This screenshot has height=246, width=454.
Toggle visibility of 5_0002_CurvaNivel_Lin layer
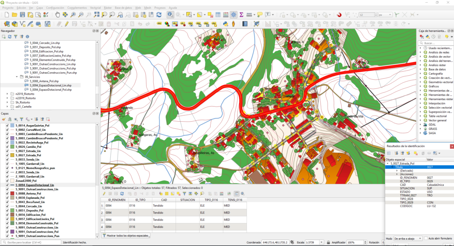(x=7, y=130)
